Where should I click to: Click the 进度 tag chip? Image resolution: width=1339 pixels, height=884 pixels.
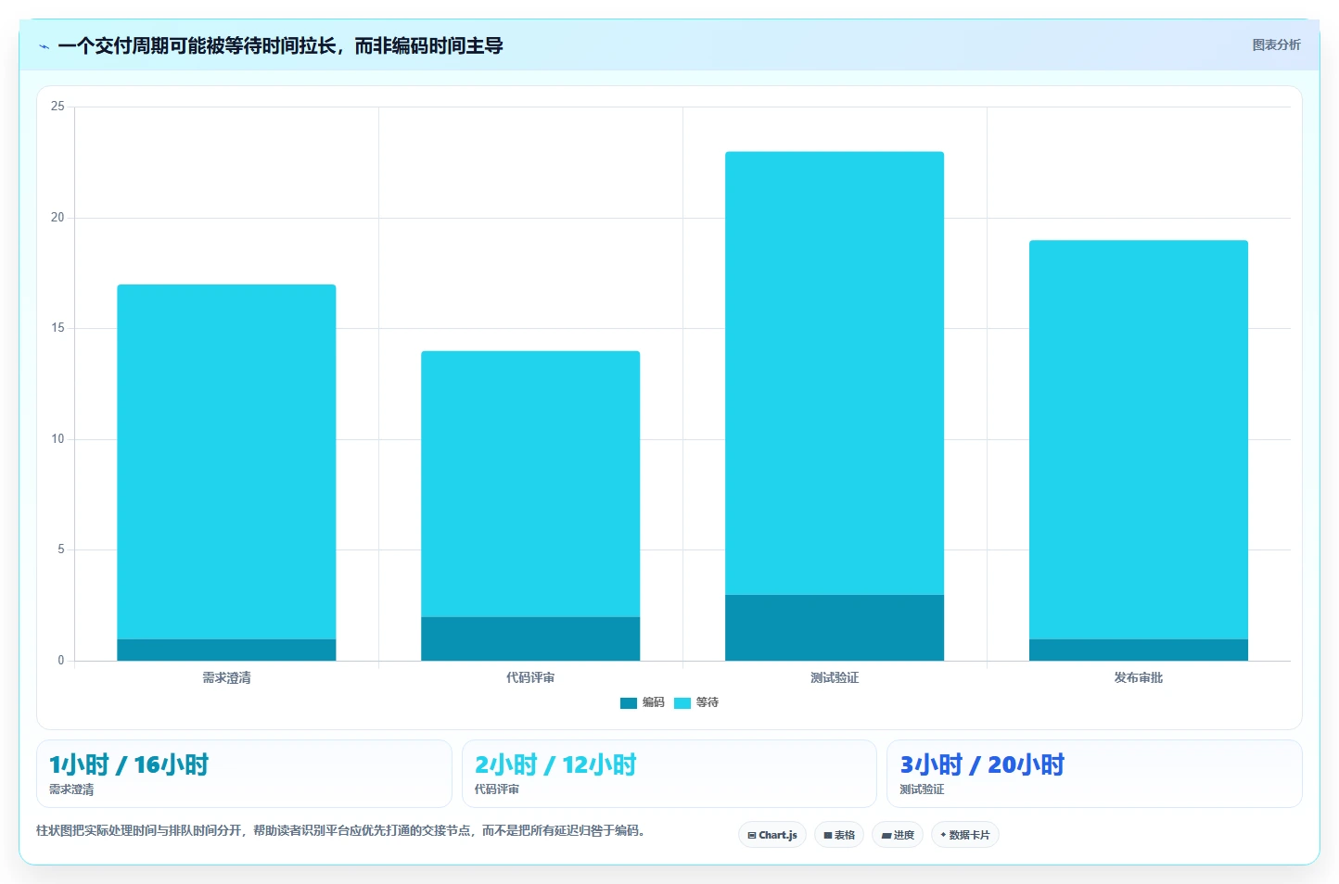coord(898,835)
